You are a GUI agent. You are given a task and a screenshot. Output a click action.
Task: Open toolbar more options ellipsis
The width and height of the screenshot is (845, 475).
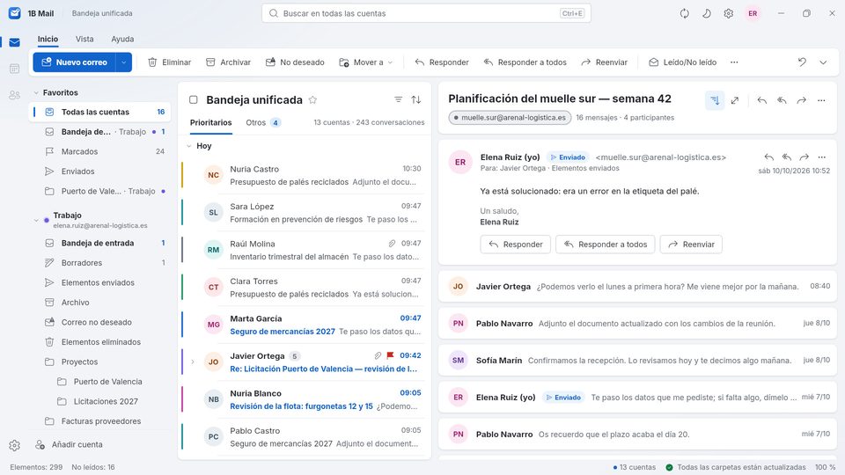point(734,62)
